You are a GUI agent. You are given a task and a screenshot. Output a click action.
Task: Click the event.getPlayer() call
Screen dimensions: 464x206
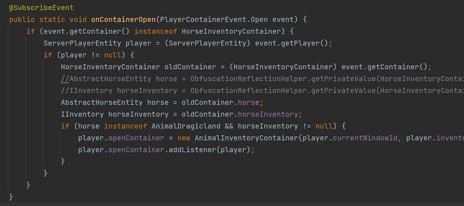tap(292, 43)
